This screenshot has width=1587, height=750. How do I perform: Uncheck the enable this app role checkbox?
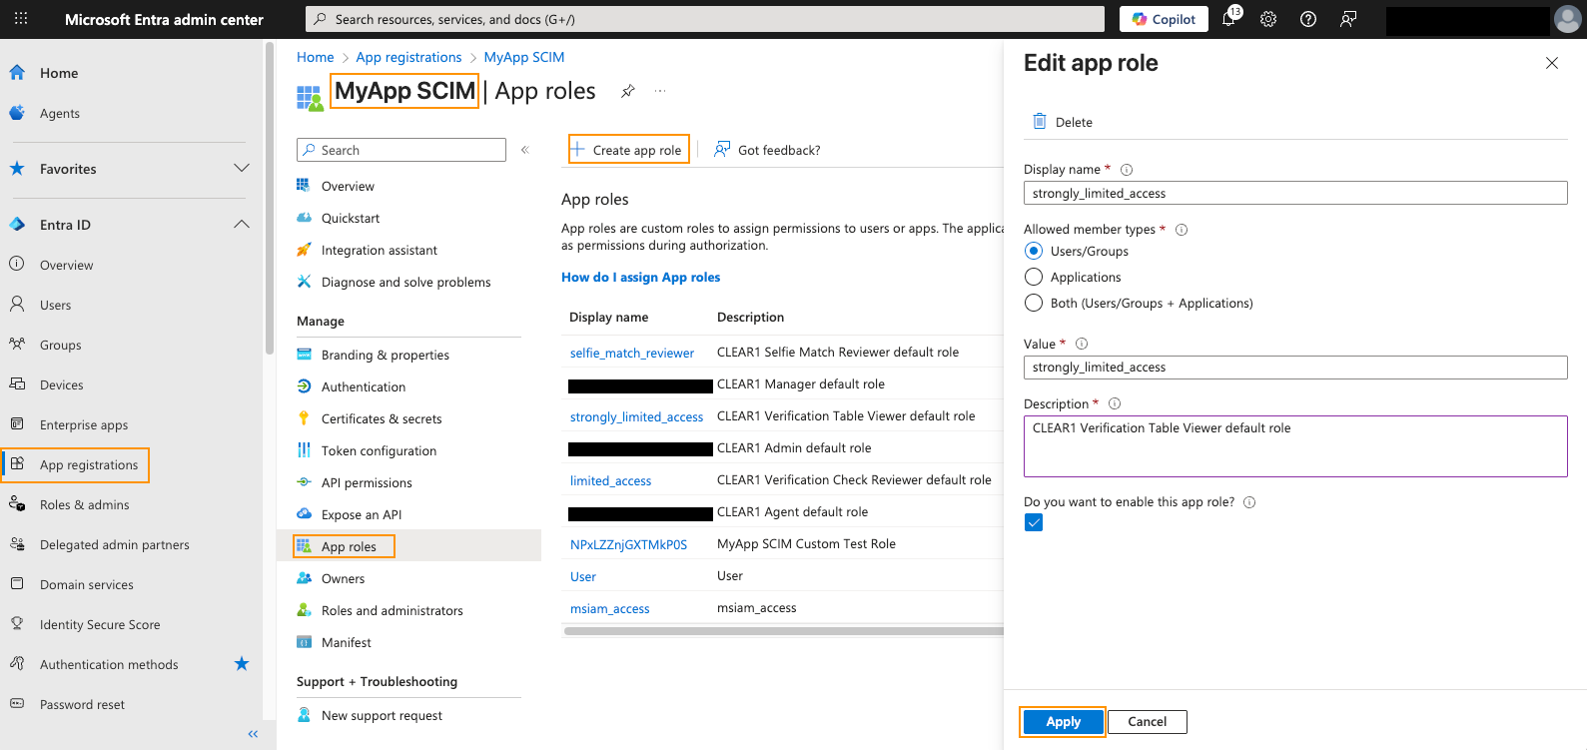1034,523
